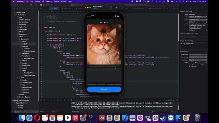This screenshot has height=123, width=219.
Task: Open Apple menu in menu bar
Action: pos(14,1)
